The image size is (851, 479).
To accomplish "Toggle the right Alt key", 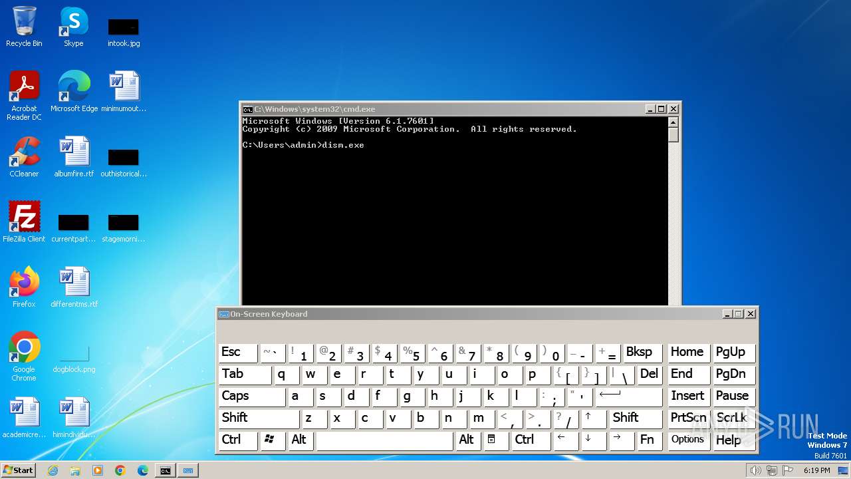I will coord(467,440).
